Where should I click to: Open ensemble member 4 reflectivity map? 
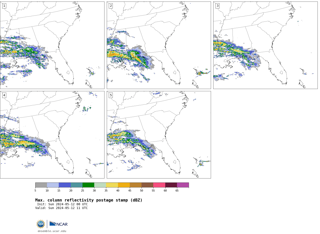(x=52, y=135)
